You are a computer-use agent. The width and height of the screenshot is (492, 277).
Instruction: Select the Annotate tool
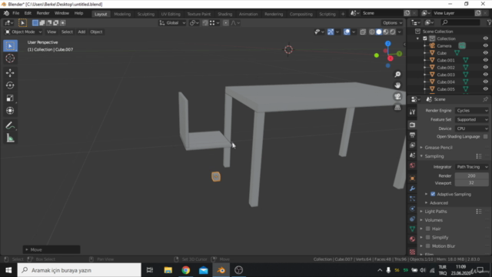pyautogui.click(x=10, y=125)
